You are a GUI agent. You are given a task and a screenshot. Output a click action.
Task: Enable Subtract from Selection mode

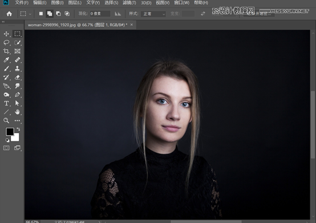pyautogui.click(x=58, y=14)
